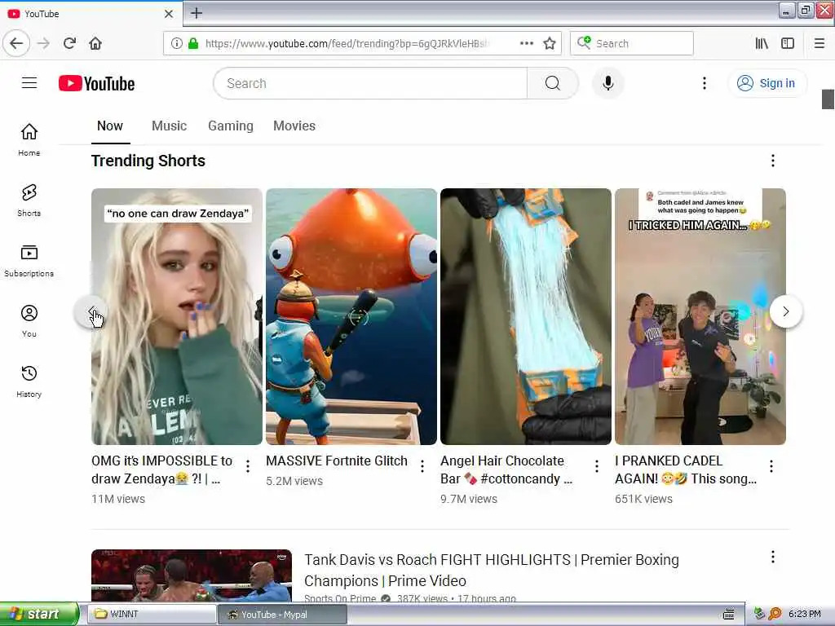This screenshot has height=626, width=835.
Task: Click Sign in button
Action: (767, 84)
